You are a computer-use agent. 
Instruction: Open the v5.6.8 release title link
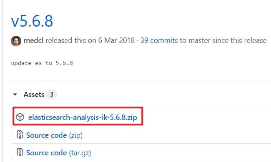pos(32,21)
